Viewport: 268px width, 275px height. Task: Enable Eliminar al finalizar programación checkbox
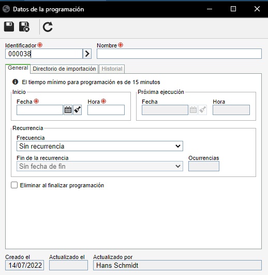point(14,185)
